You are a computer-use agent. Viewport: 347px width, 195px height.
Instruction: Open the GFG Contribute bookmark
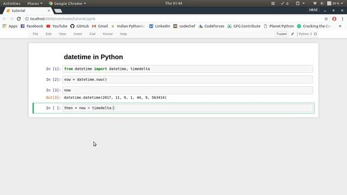tap(244, 26)
